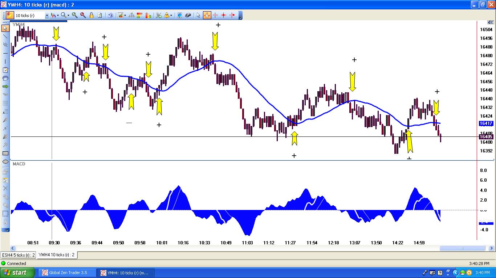
Task: Click the magnifier zoom-in icon with plus
Action: coord(75,15)
